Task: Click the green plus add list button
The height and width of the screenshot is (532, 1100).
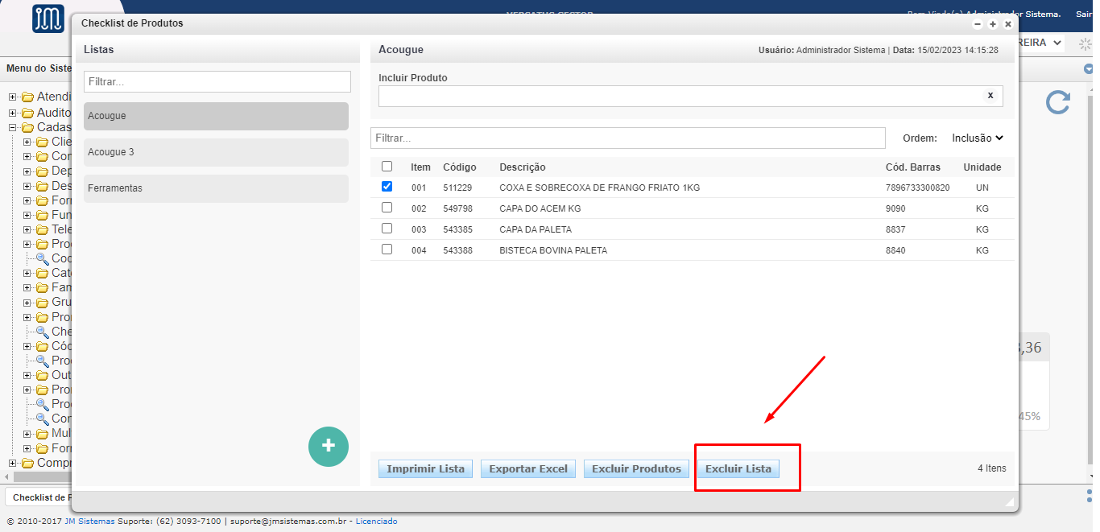Action: [328, 446]
